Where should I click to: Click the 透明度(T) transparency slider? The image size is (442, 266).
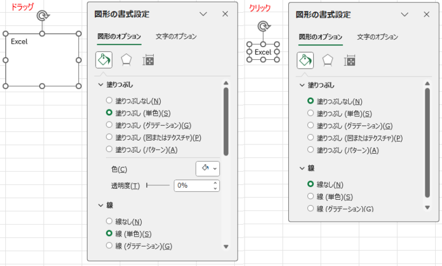158,185
